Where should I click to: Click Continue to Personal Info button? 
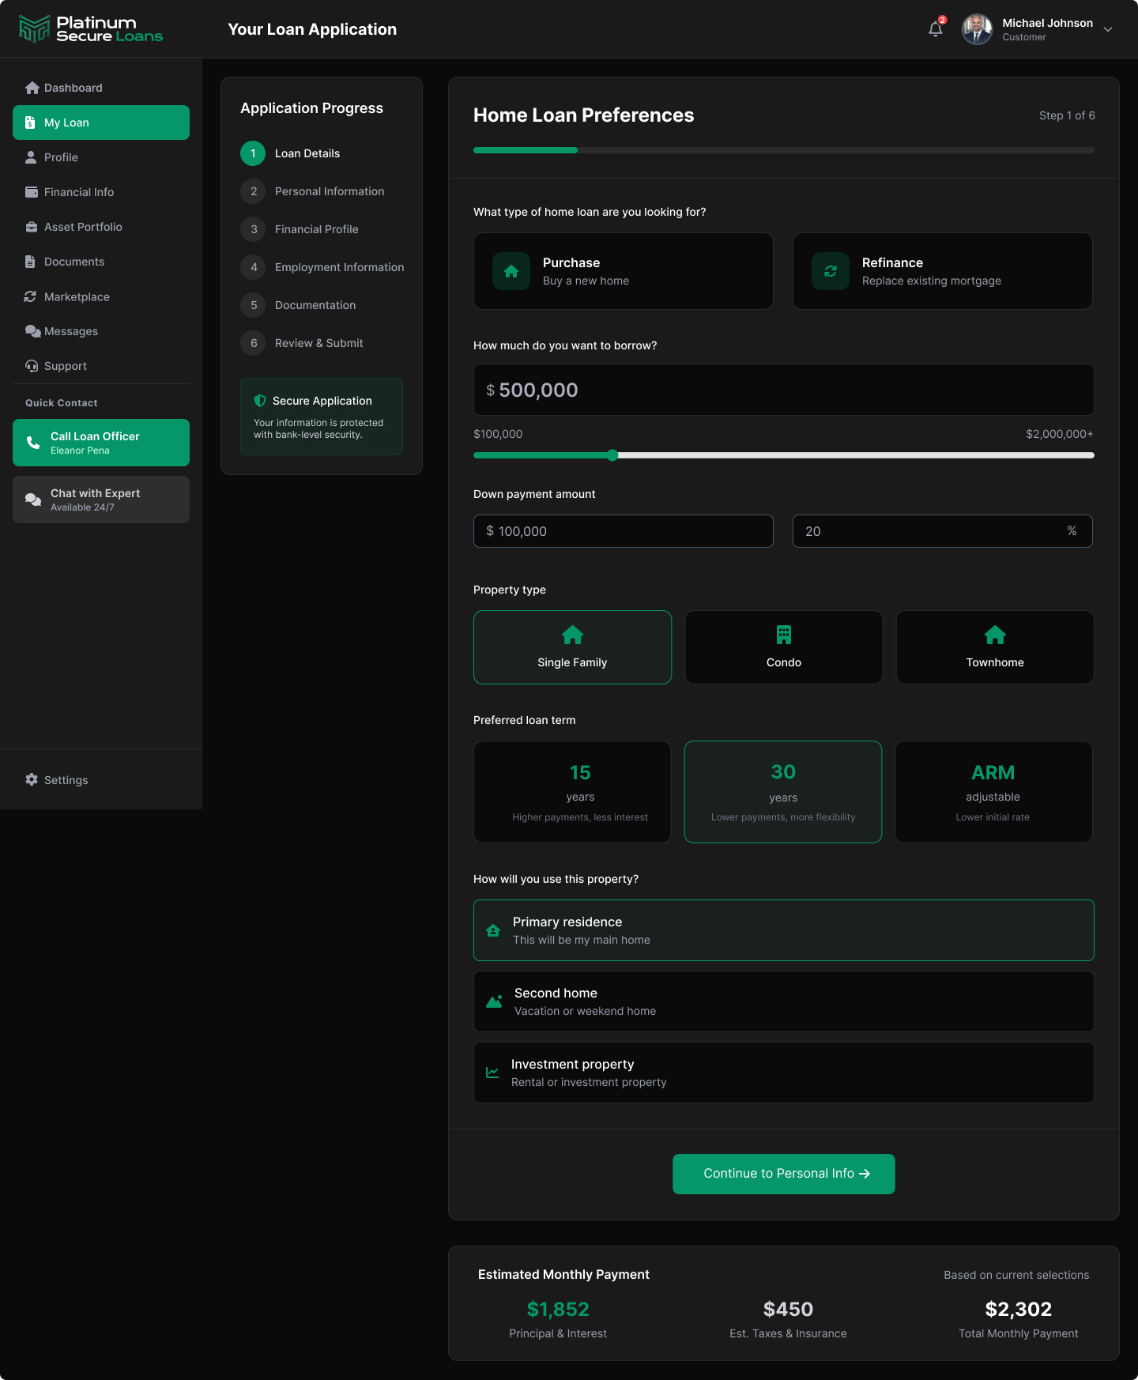pos(783,1174)
